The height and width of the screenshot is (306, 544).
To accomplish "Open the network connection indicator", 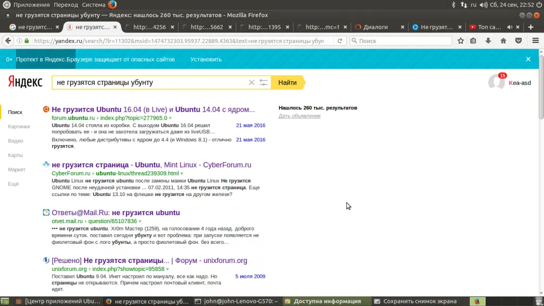I will click(463, 4).
